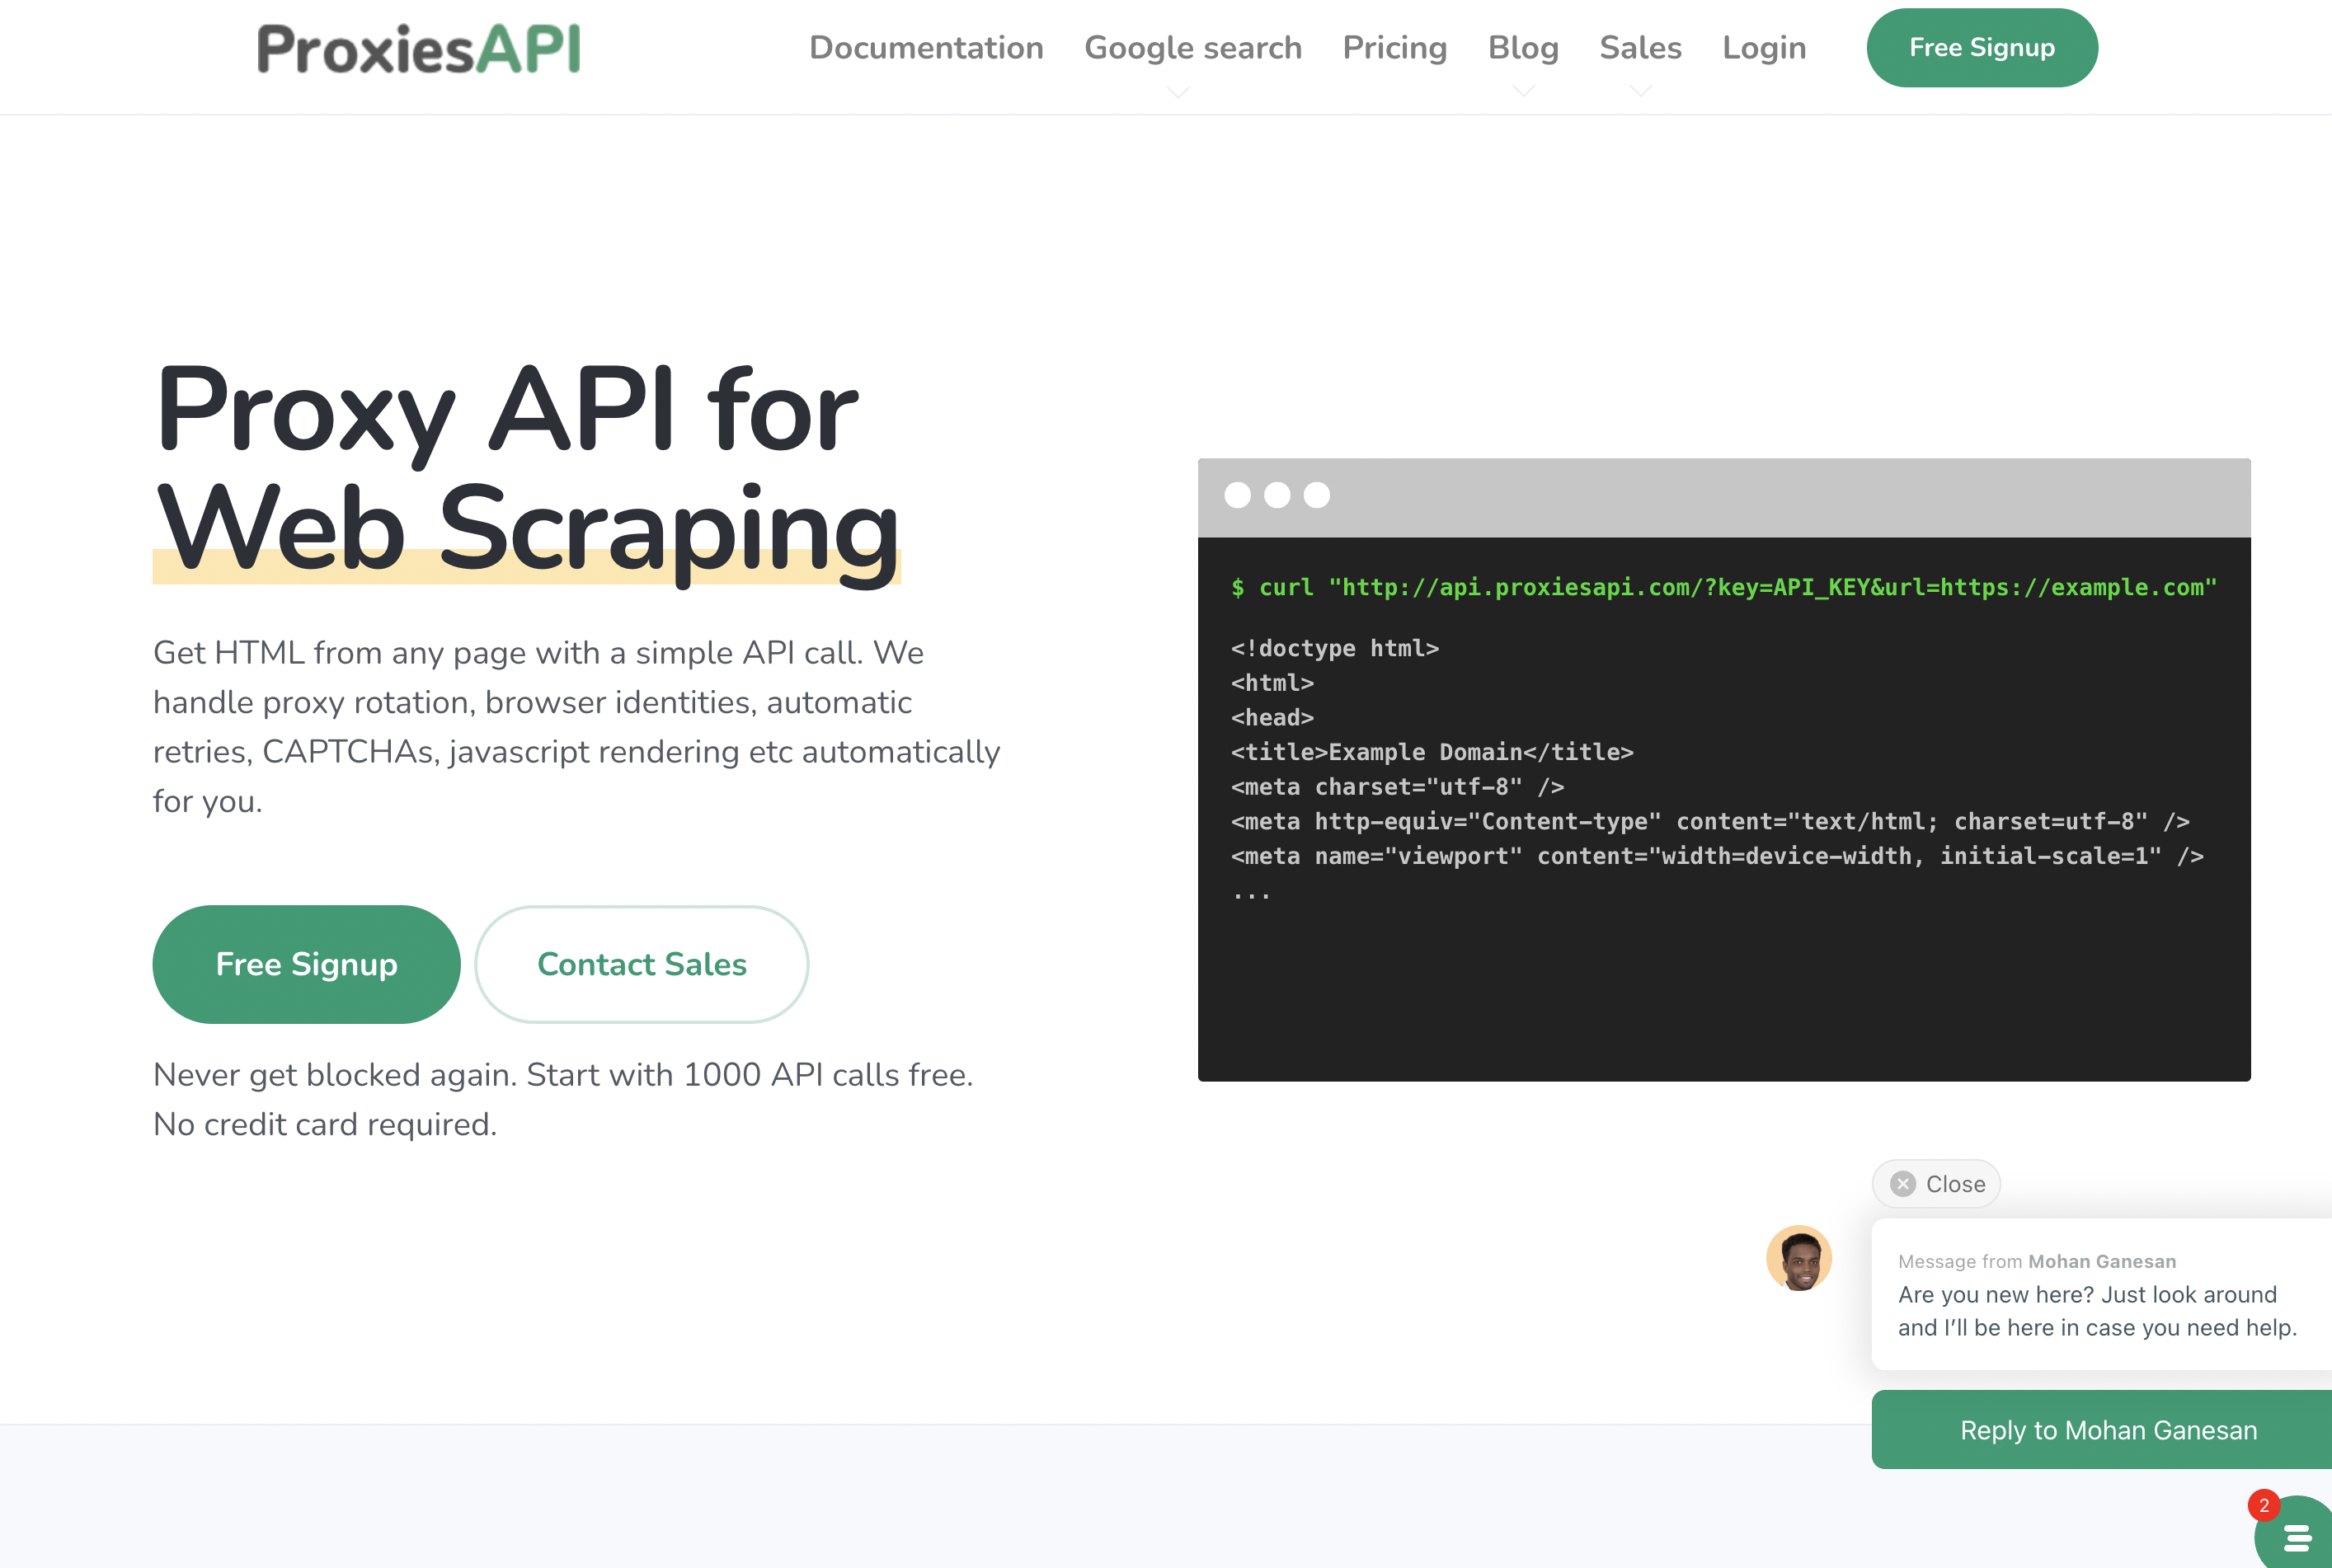Image resolution: width=2332 pixels, height=1568 pixels.
Task: Click the hero Free Signup button
Action: [x=306, y=964]
